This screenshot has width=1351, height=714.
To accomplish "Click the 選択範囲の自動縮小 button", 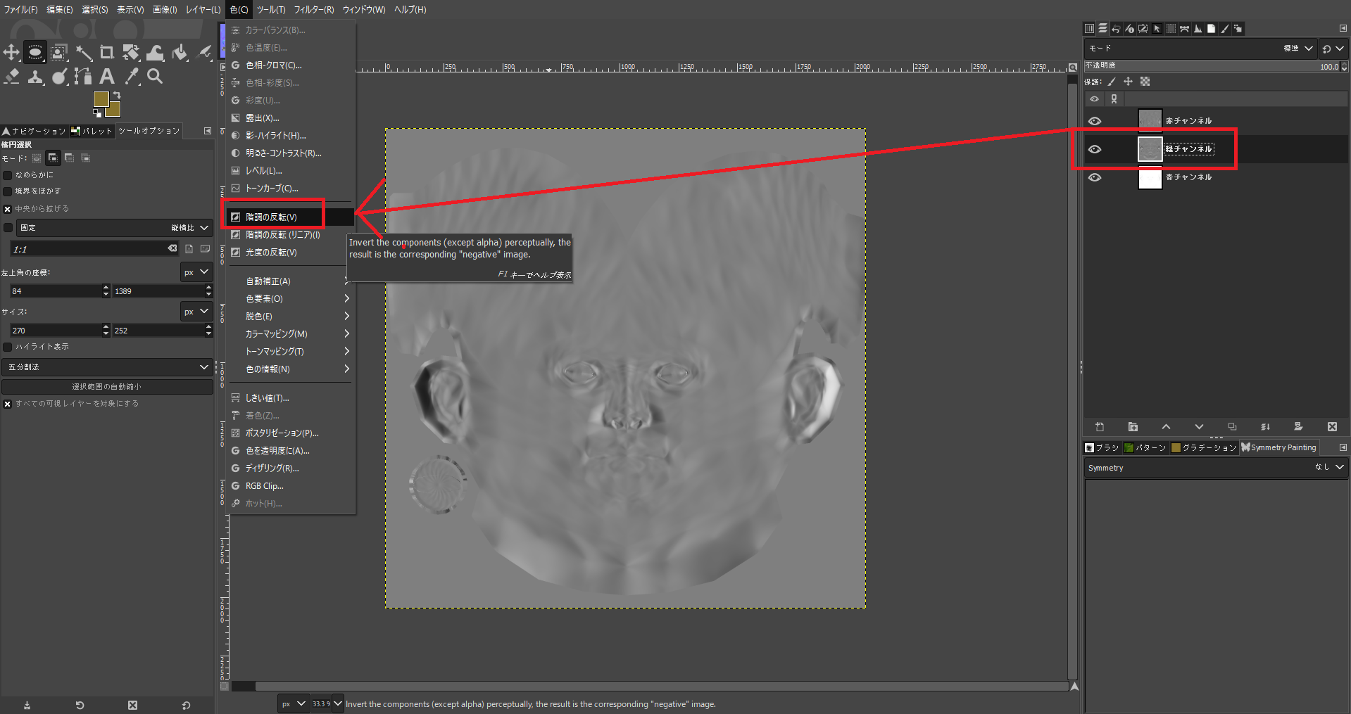I will [107, 387].
